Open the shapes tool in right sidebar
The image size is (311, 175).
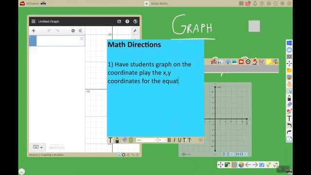click(289, 111)
